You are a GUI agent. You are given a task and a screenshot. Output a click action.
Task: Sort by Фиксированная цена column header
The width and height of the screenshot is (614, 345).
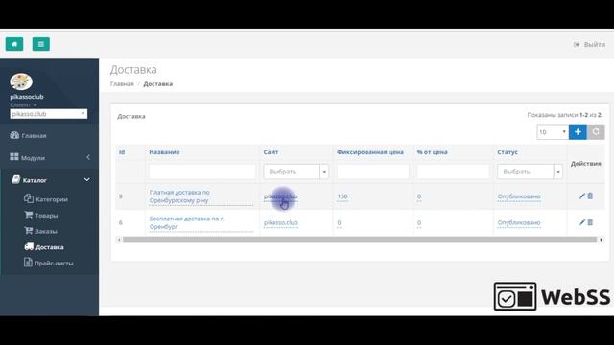(x=370, y=152)
